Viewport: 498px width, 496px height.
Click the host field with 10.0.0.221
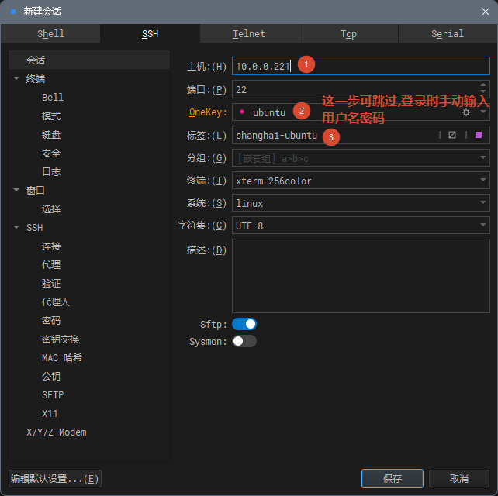361,66
